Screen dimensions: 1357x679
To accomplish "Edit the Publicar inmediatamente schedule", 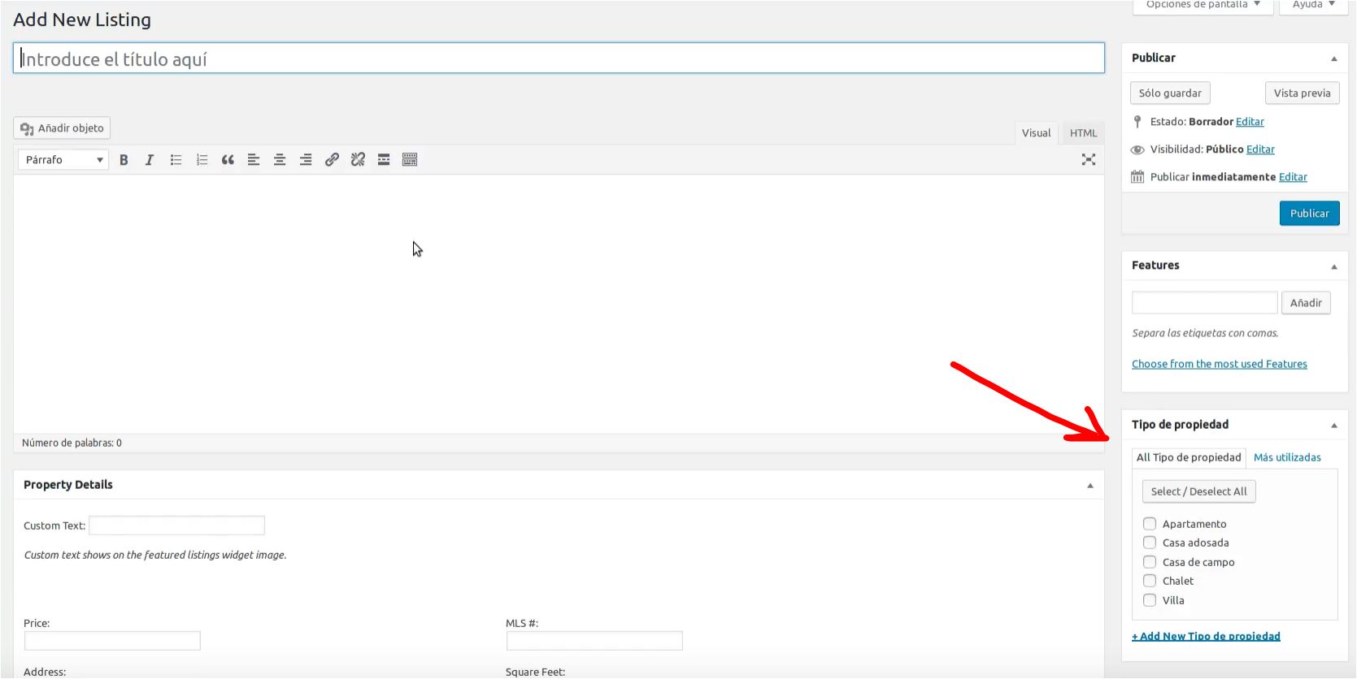I will pyautogui.click(x=1293, y=177).
